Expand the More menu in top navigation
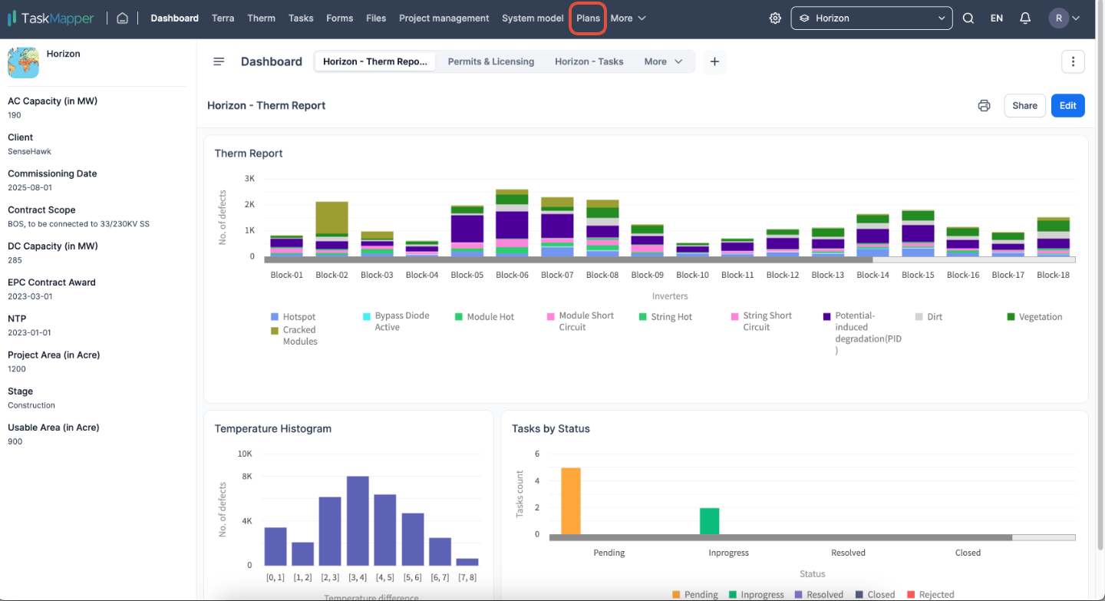1105x601 pixels. [628, 18]
